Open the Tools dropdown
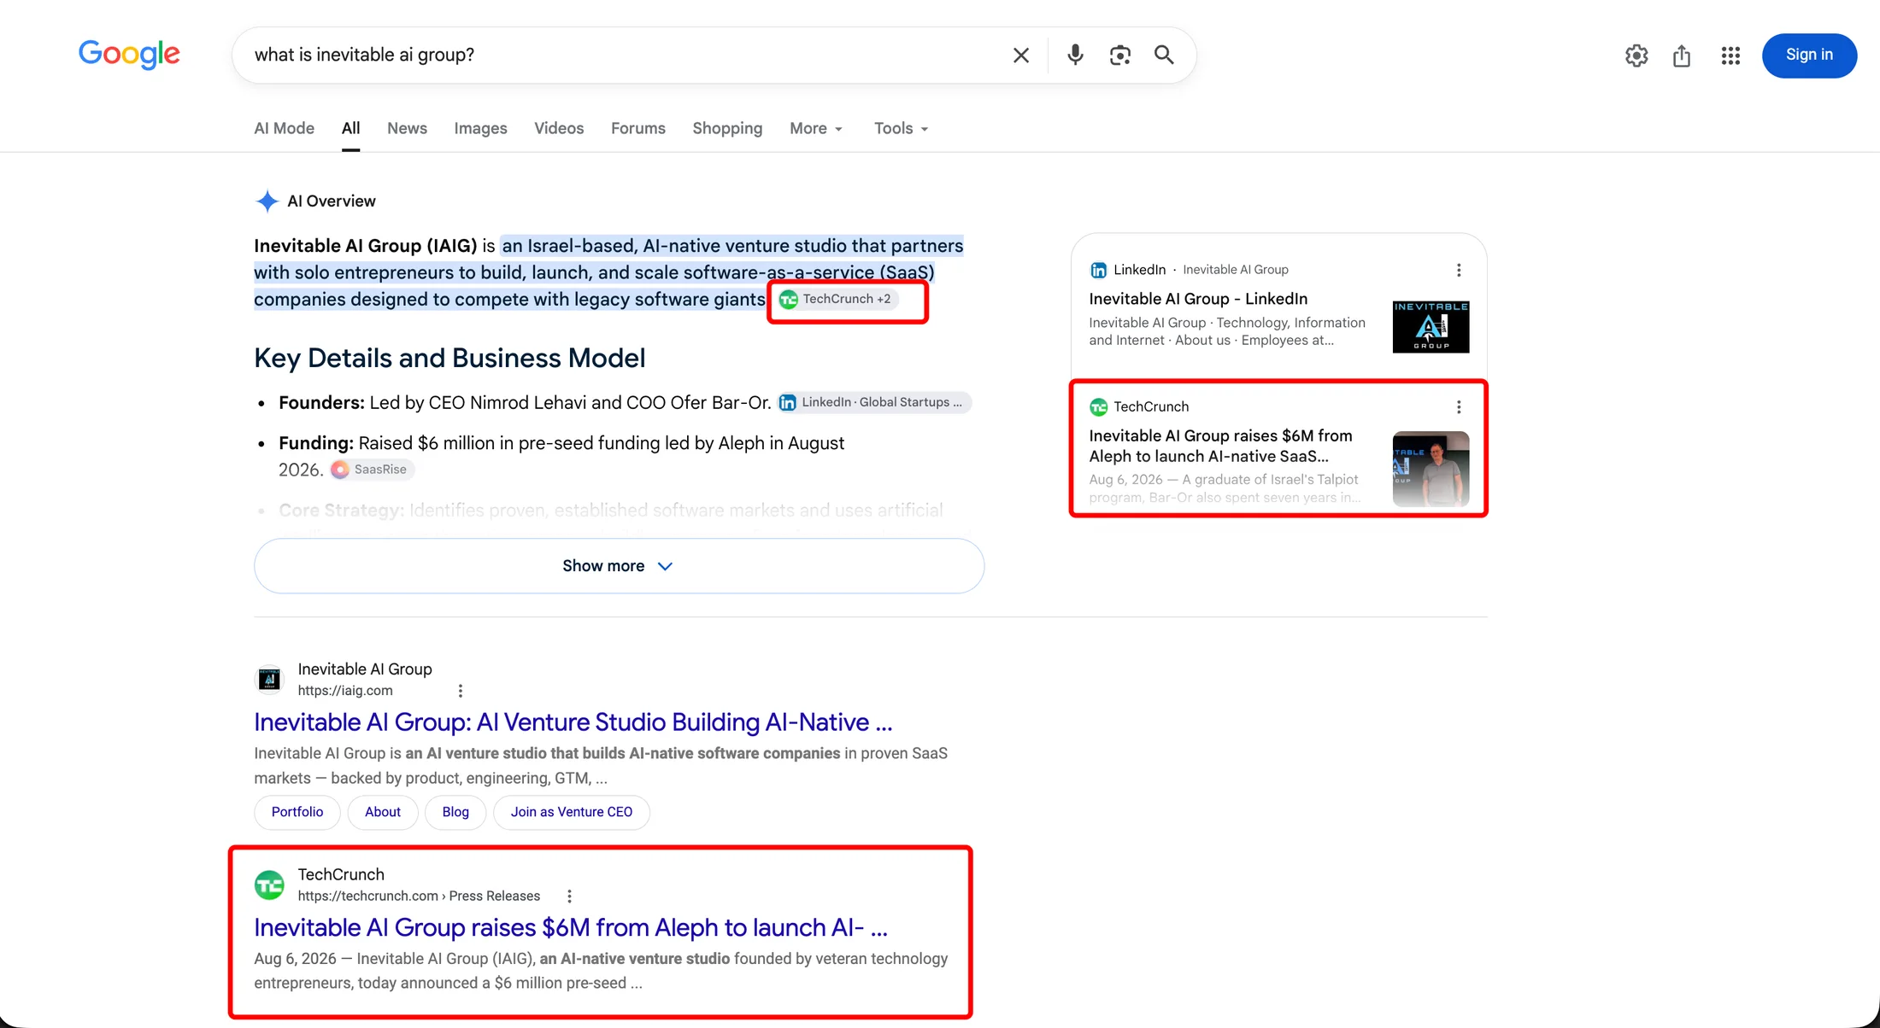1880x1028 pixels. coord(901,128)
